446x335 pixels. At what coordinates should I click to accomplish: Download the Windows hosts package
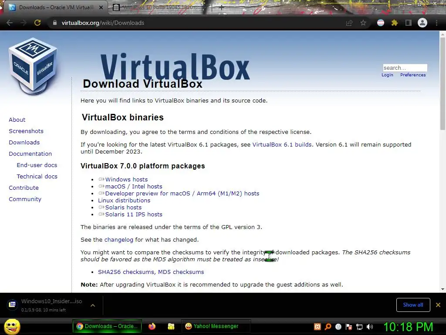click(126, 179)
